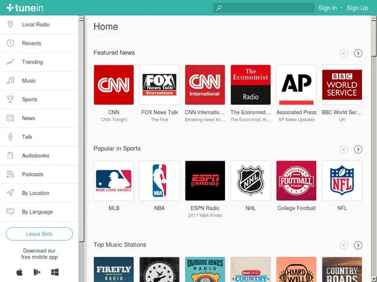Advance Top Music Stations carousel forward
This screenshot has width=377, height=282.
(x=358, y=245)
